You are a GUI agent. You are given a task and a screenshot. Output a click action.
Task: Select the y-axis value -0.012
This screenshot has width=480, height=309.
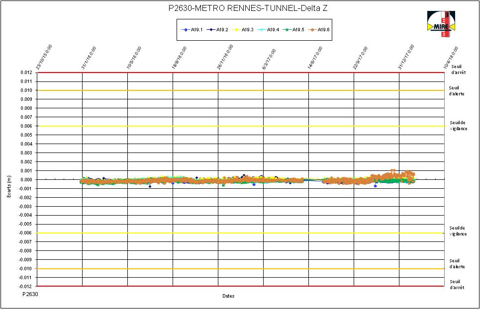point(25,286)
